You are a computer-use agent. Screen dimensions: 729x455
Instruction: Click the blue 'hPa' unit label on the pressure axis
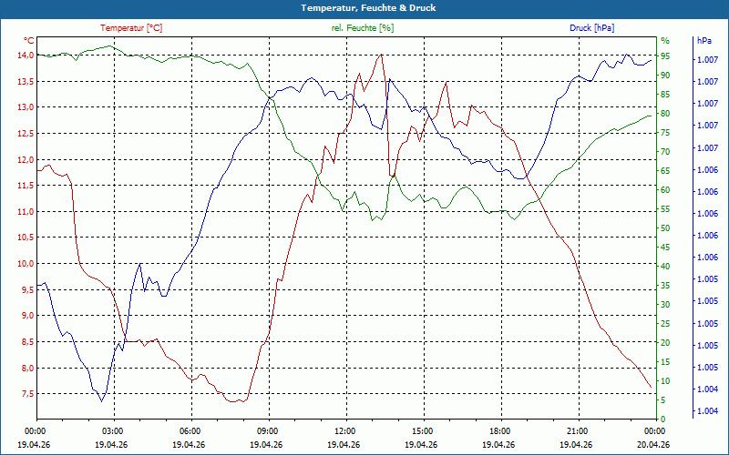[703, 41]
